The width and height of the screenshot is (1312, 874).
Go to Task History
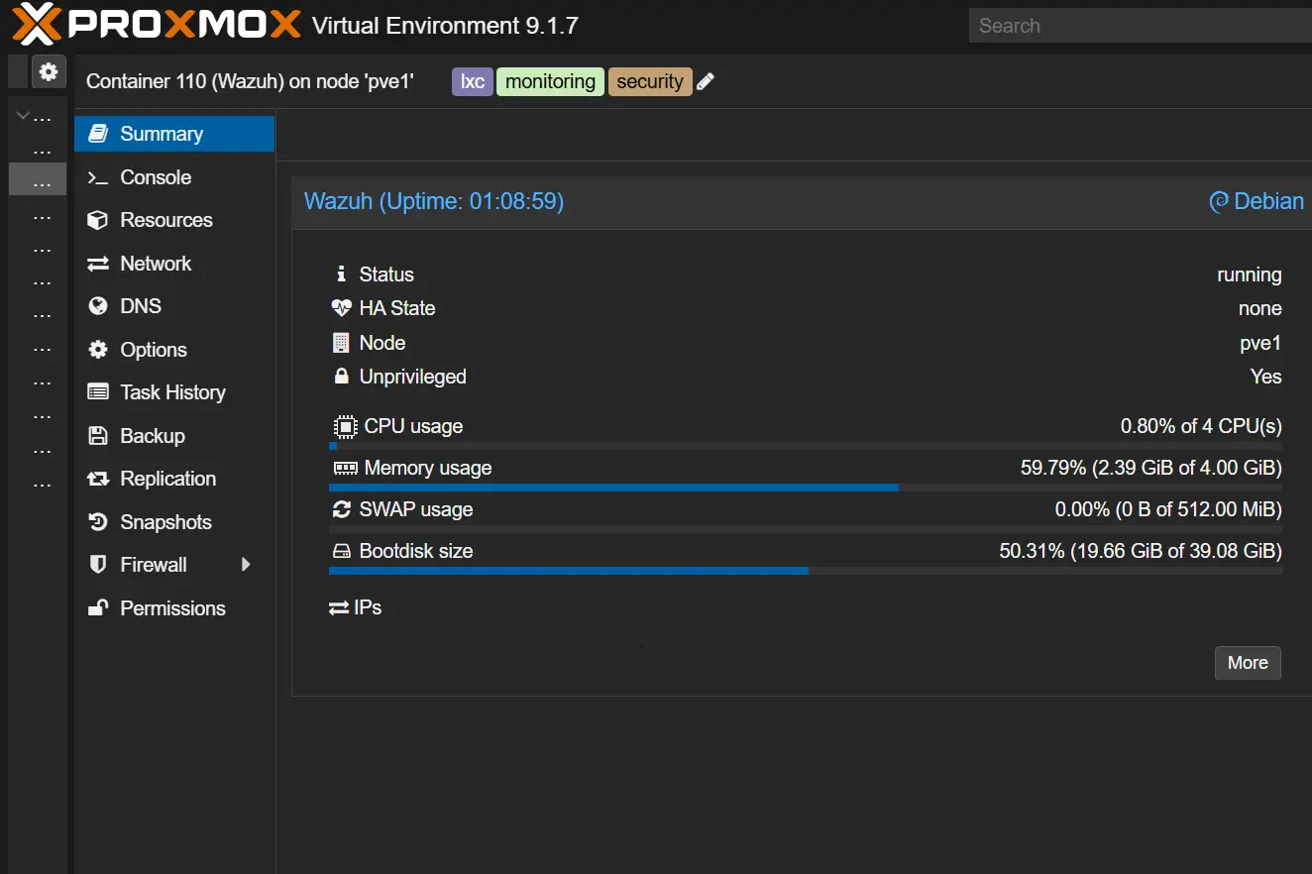click(172, 392)
